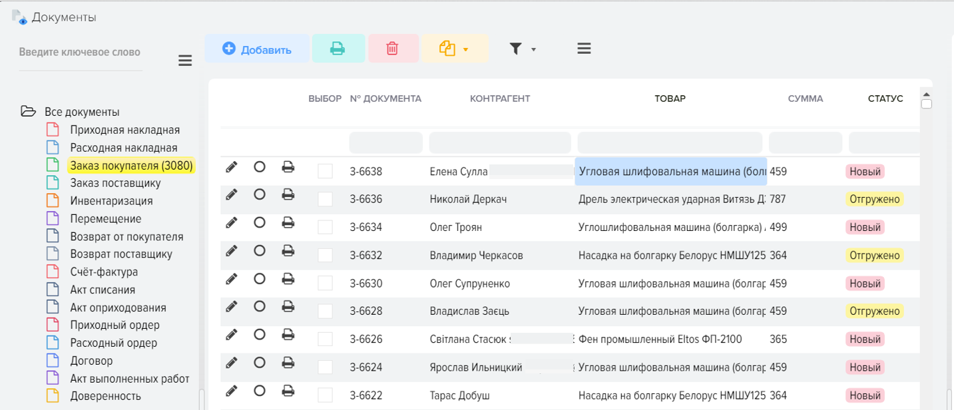Open hamburger menu beside keyword search
This screenshot has width=954, height=410.
(x=185, y=61)
